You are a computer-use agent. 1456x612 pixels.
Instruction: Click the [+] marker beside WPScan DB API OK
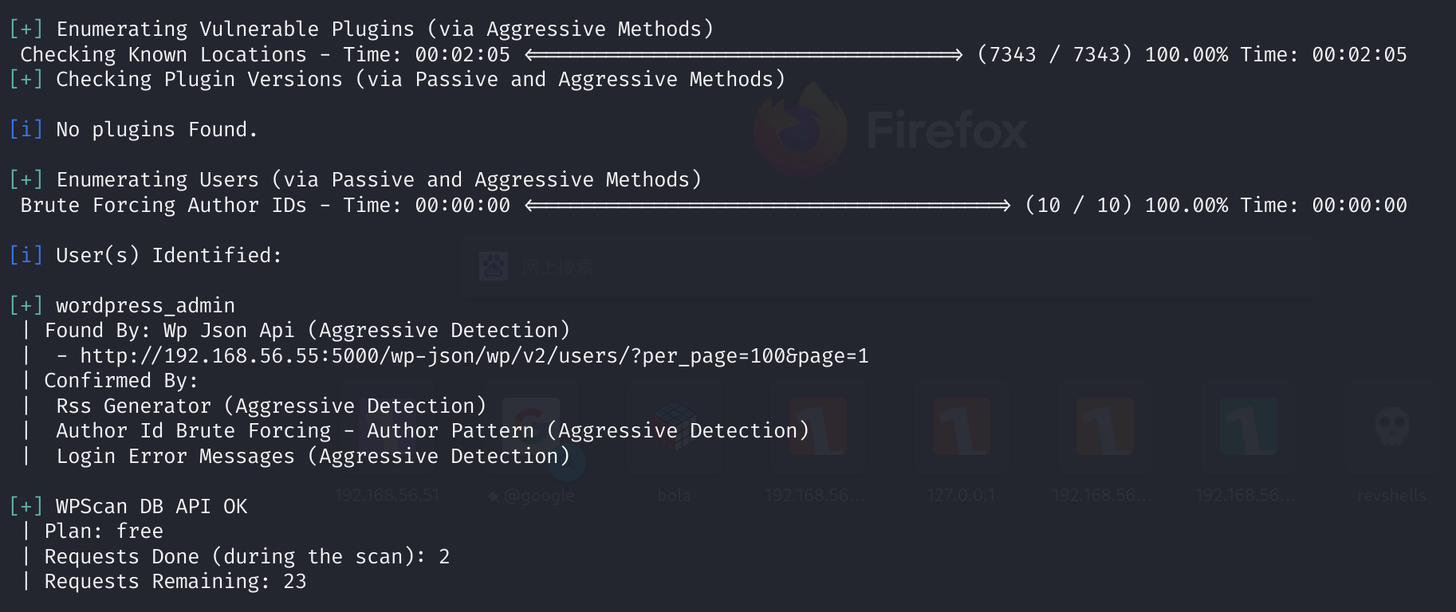pos(26,506)
